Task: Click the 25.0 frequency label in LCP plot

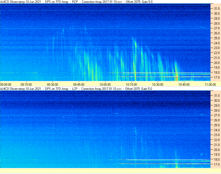Action: (x=217, y=125)
